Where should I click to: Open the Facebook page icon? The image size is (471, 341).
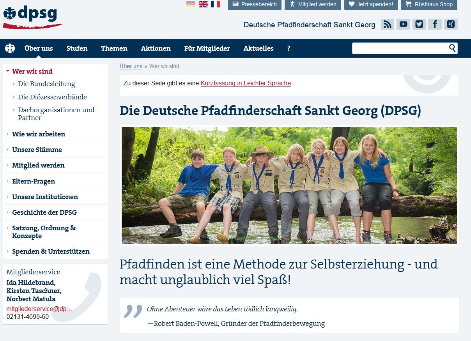coord(435,24)
